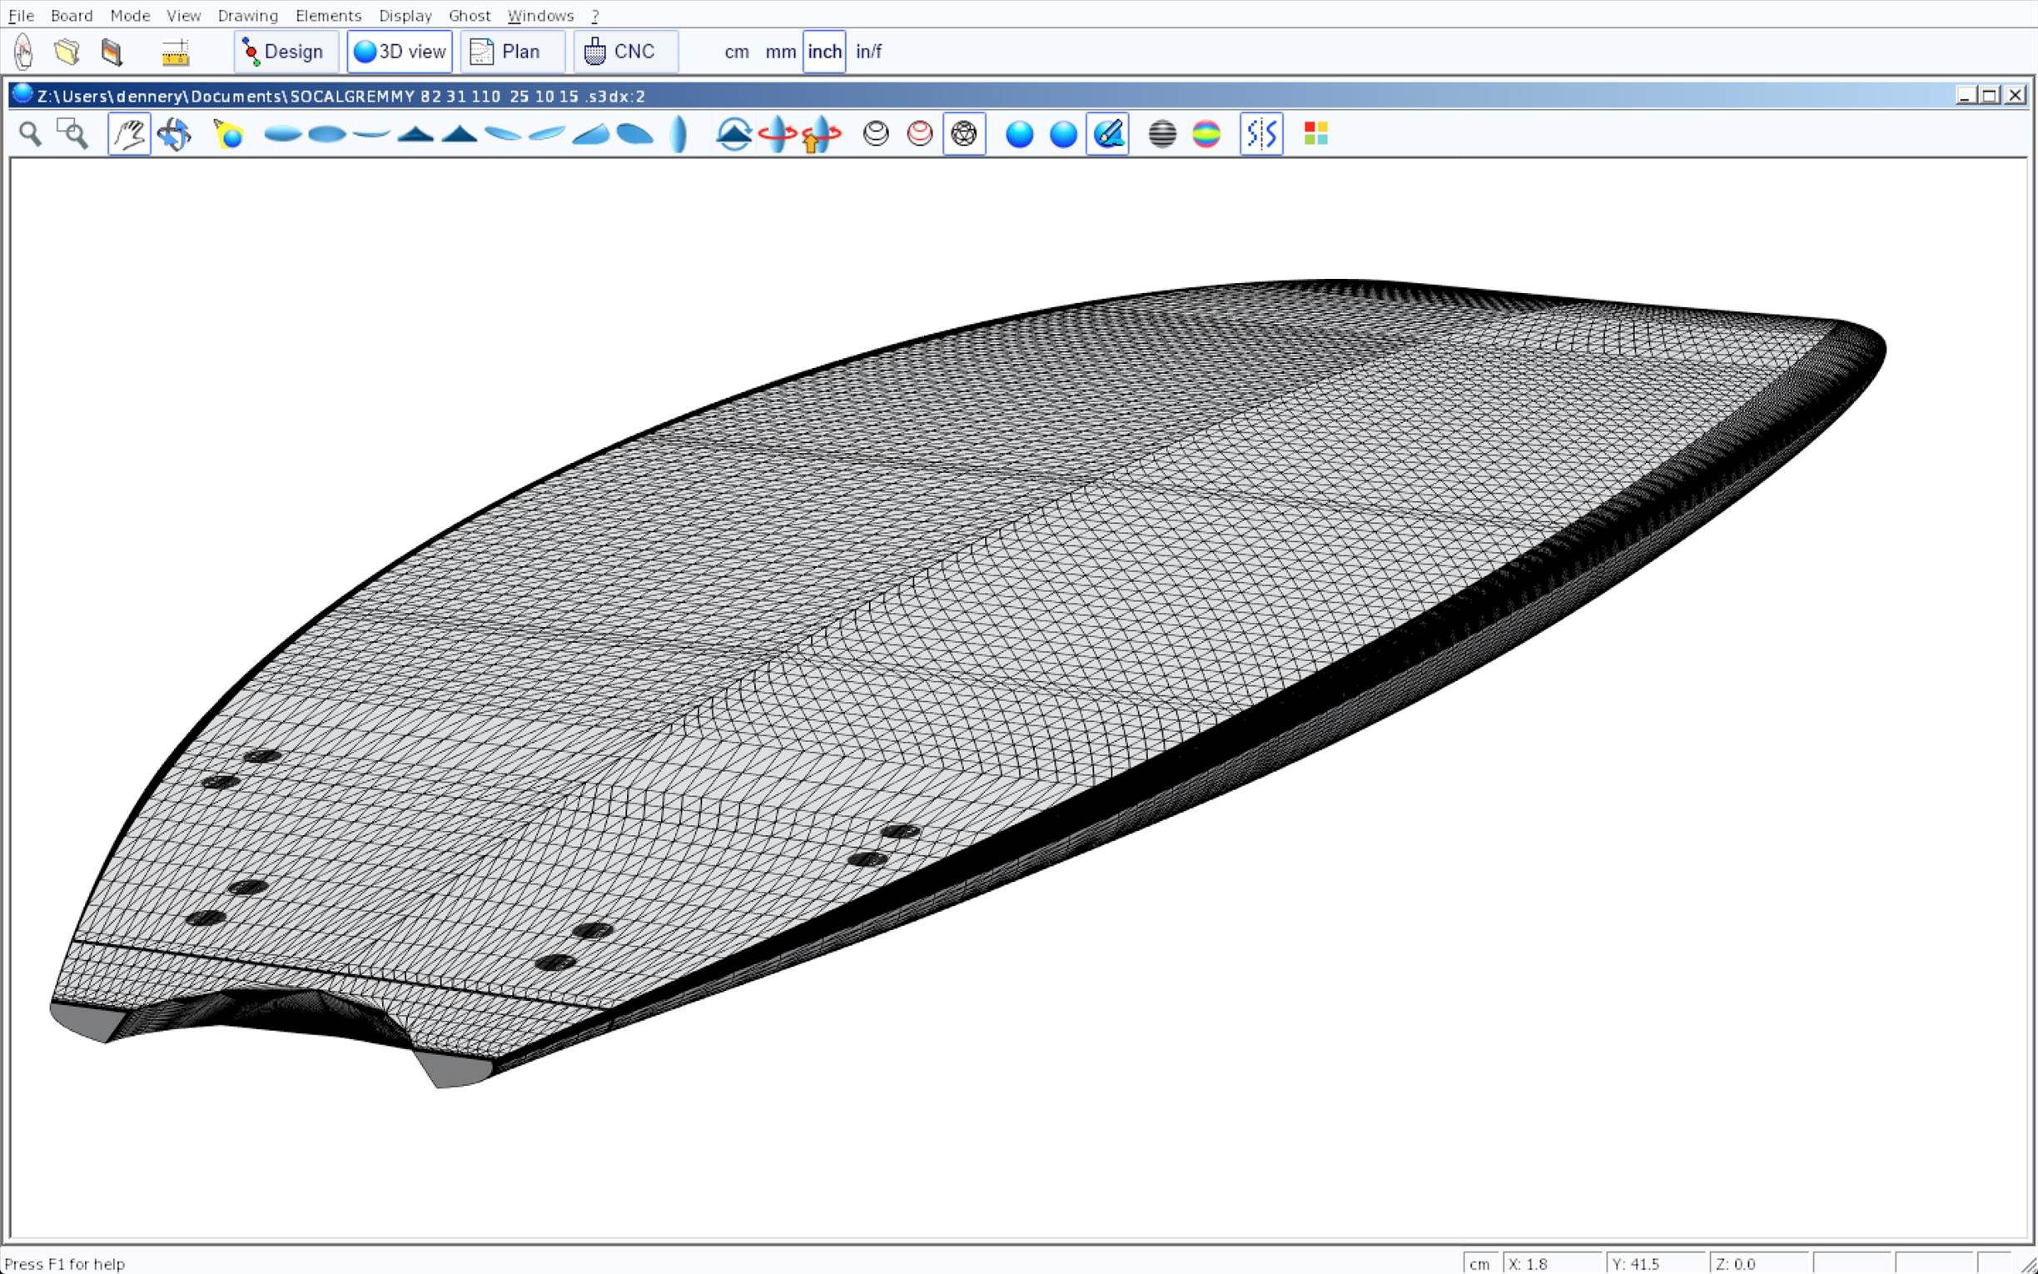Toggle the symmetry S|S button

[1260, 134]
